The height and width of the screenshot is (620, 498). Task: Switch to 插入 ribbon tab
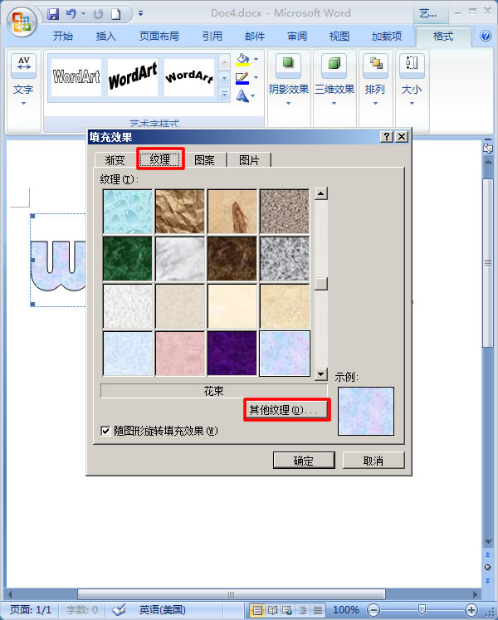click(x=106, y=37)
